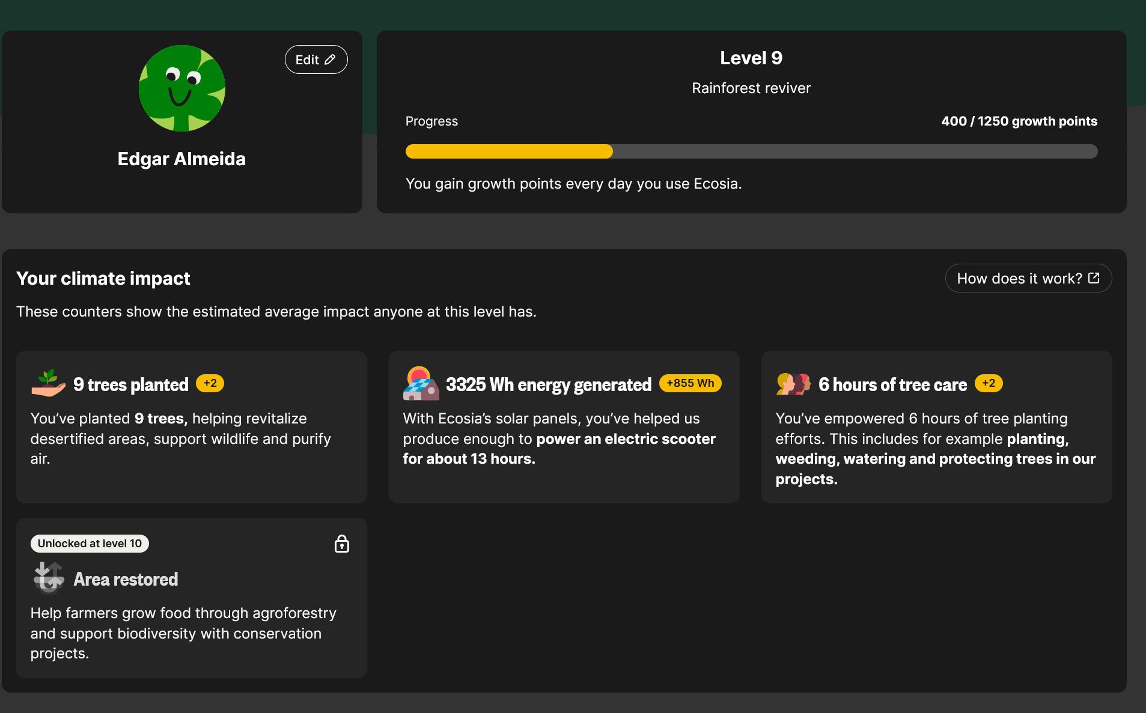1146x713 pixels.
Task: Click the green tree avatar image
Action: [x=181, y=88]
